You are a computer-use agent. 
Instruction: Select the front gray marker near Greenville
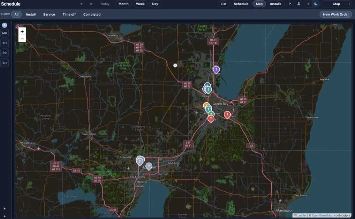pyautogui.click(x=140, y=162)
